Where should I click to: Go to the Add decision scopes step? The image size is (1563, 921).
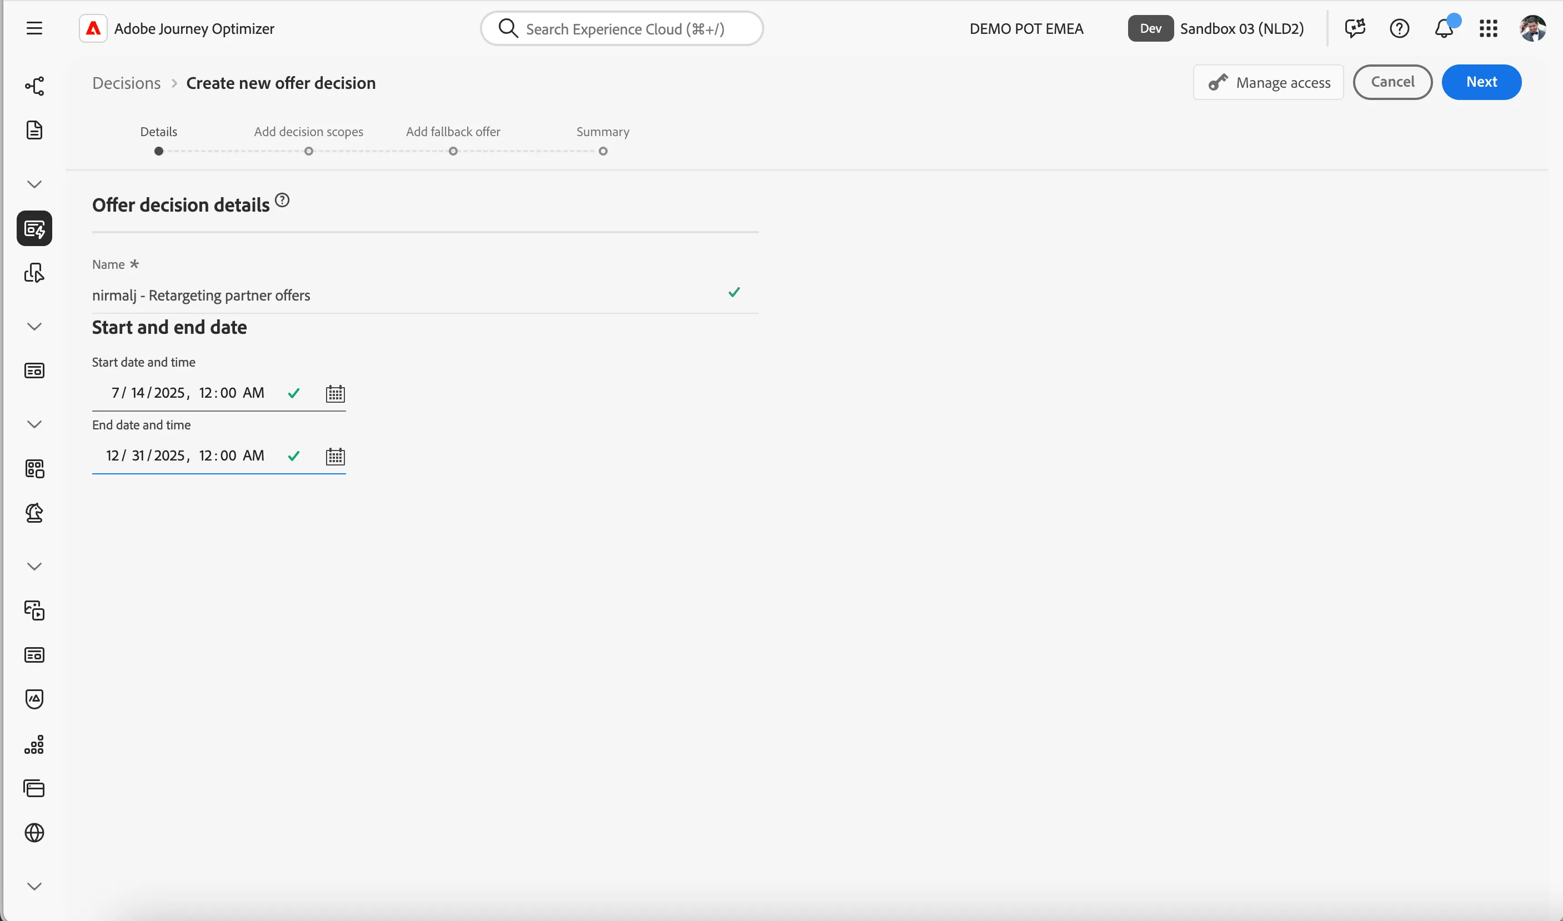coord(308,140)
